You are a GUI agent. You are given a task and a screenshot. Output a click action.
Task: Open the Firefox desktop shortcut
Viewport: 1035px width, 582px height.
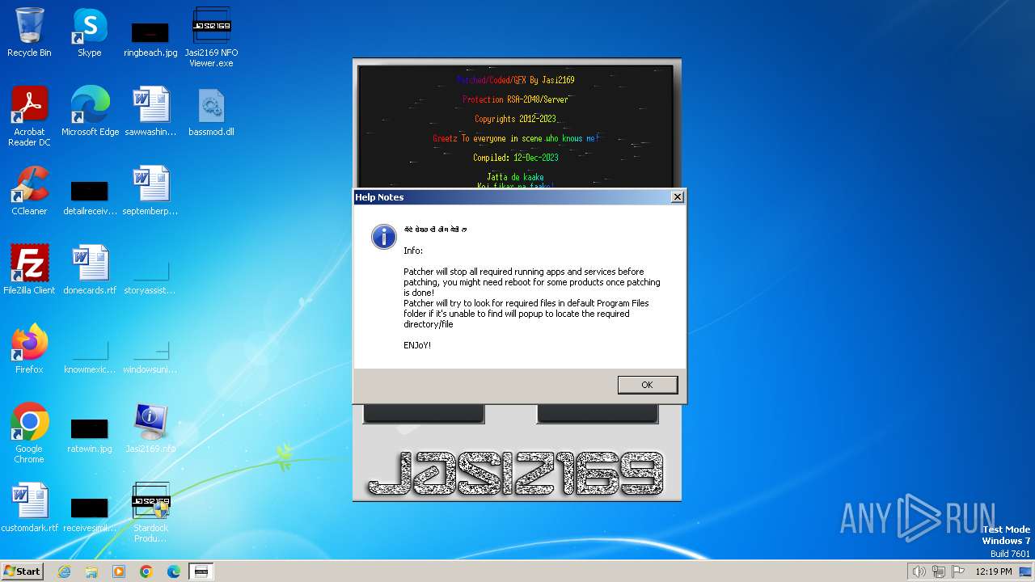tap(29, 349)
